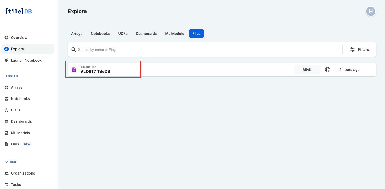Open the user avatar menu

tap(371, 11)
